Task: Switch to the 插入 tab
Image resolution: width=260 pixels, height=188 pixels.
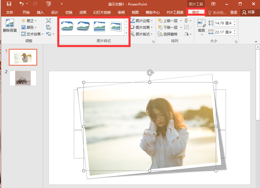Action: click(x=40, y=12)
